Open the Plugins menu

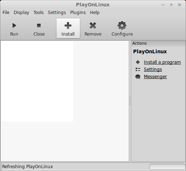pyautogui.click(x=78, y=13)
